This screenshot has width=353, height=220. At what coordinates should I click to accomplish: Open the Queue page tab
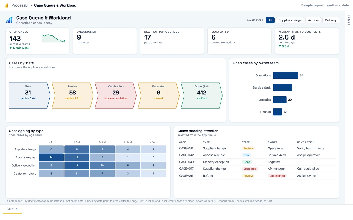coord(12,209)
